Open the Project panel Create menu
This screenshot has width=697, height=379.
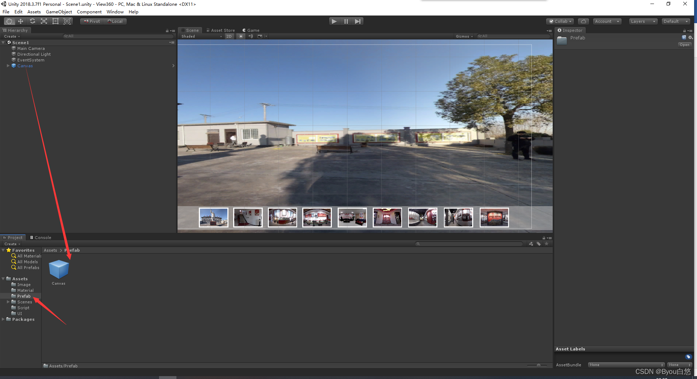[12, 244]
